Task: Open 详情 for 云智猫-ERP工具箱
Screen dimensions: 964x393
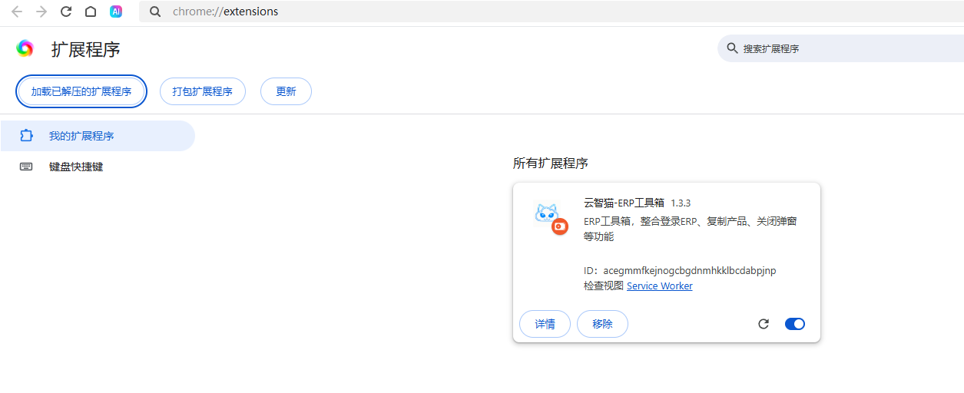Action: (545, 324)
